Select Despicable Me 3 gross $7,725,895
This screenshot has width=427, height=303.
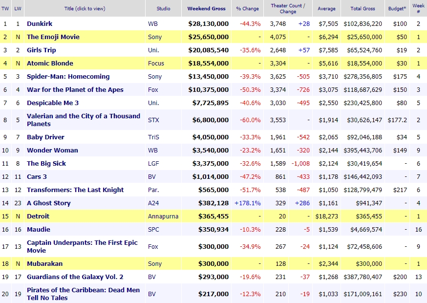pyautogui.click(x=210, y=103)
